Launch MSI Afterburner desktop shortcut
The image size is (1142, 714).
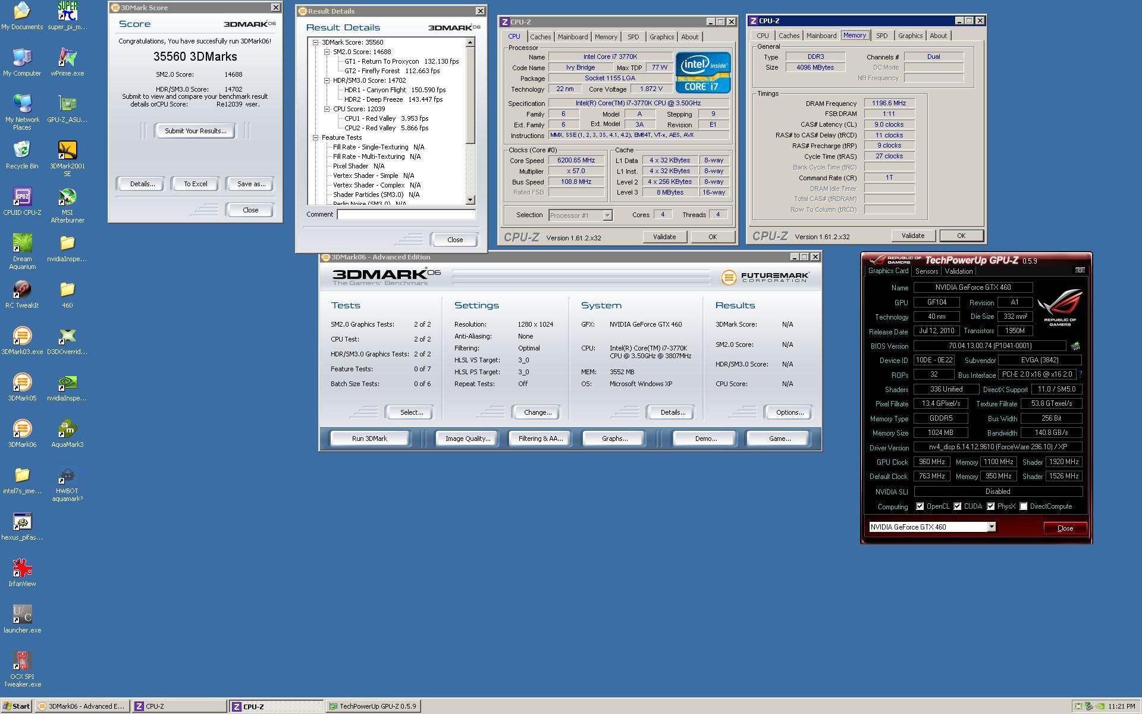67,205
